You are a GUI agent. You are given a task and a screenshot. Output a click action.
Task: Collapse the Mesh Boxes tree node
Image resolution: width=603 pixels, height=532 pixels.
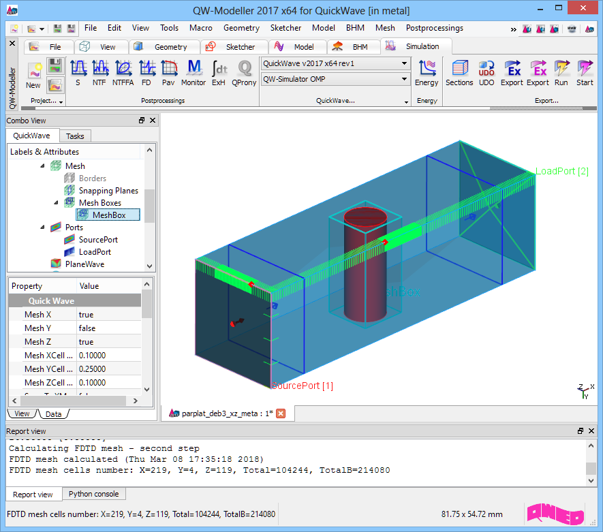click(x=57, y=203)
